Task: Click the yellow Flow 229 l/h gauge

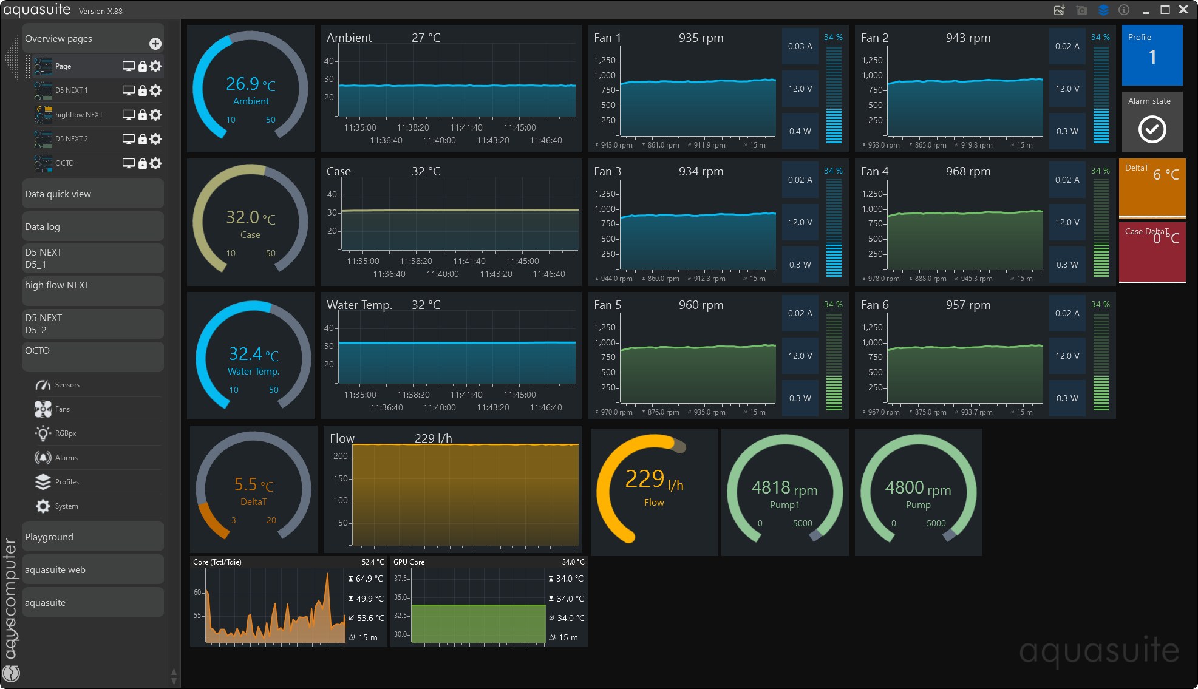Action: [654, 492]
